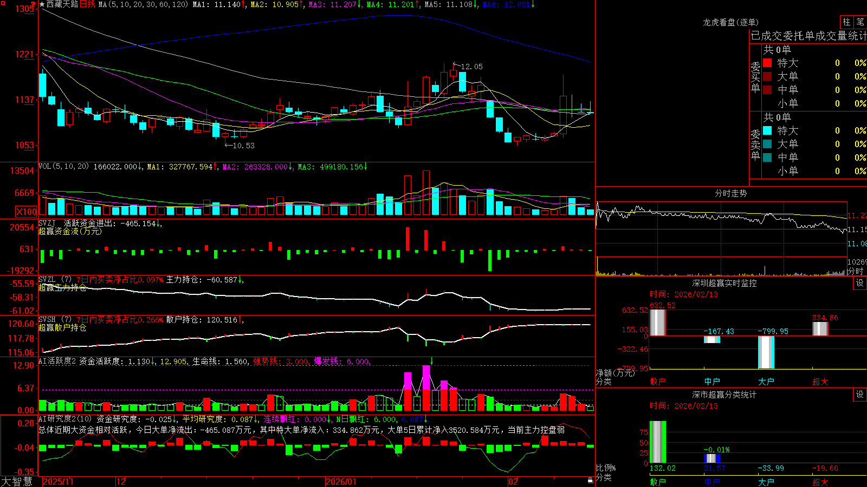Click the 委买单 section label

[x=755, y=77]
